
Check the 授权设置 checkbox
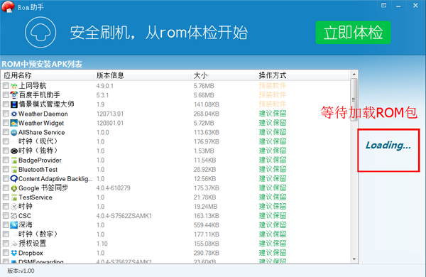pyautogui.click(x=6, y=244)
